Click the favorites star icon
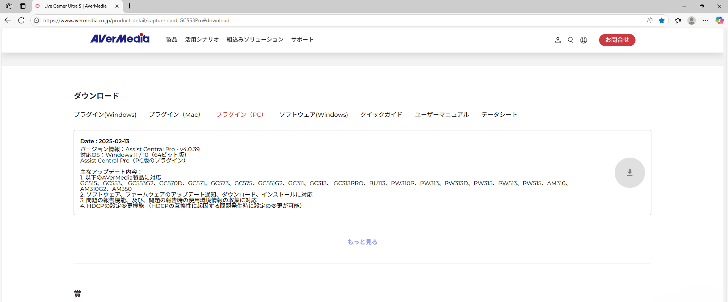Screen dimensions: 728x302 (662, 20)
